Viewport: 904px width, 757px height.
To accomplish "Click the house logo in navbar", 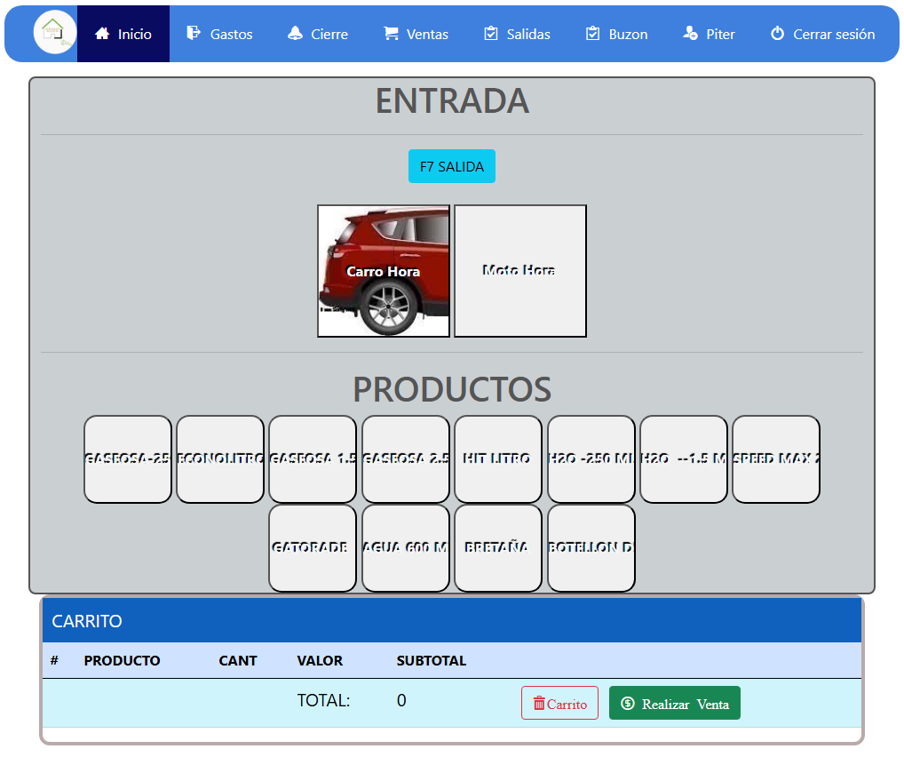I will pos(55,33).
